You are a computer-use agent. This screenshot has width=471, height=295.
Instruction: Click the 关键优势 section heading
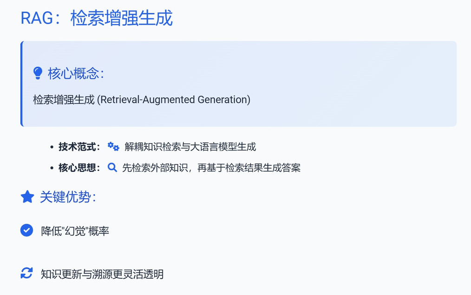(68, 197)
